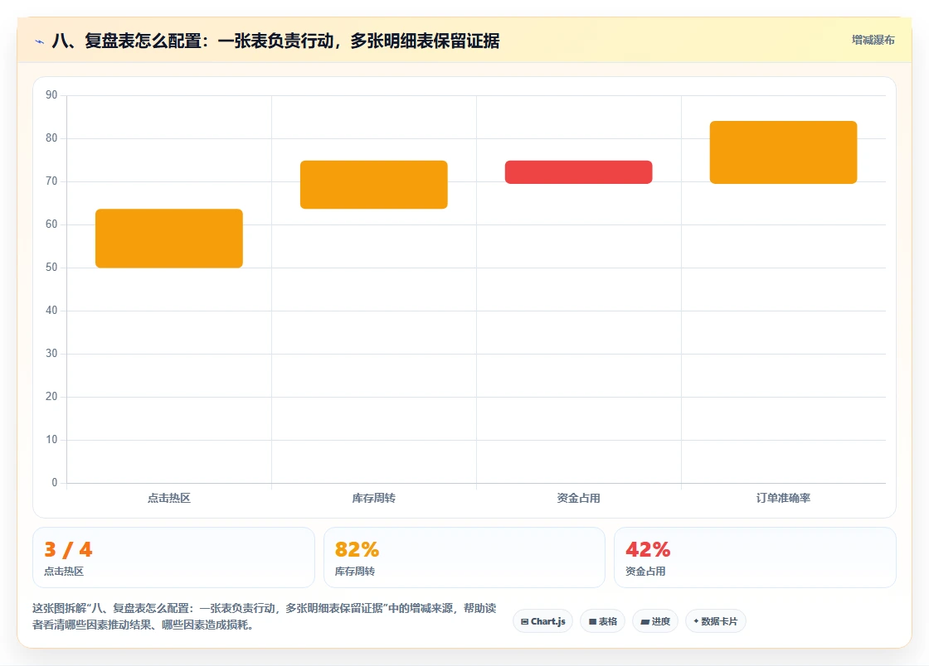Click the 90 y-axis tick value

[51, 94]
